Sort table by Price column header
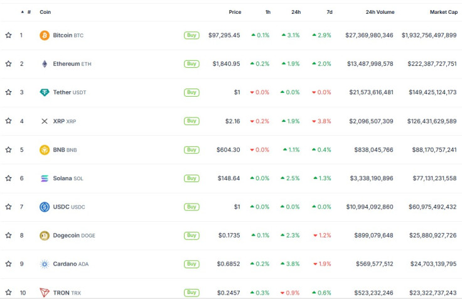 tap(235, 12)
